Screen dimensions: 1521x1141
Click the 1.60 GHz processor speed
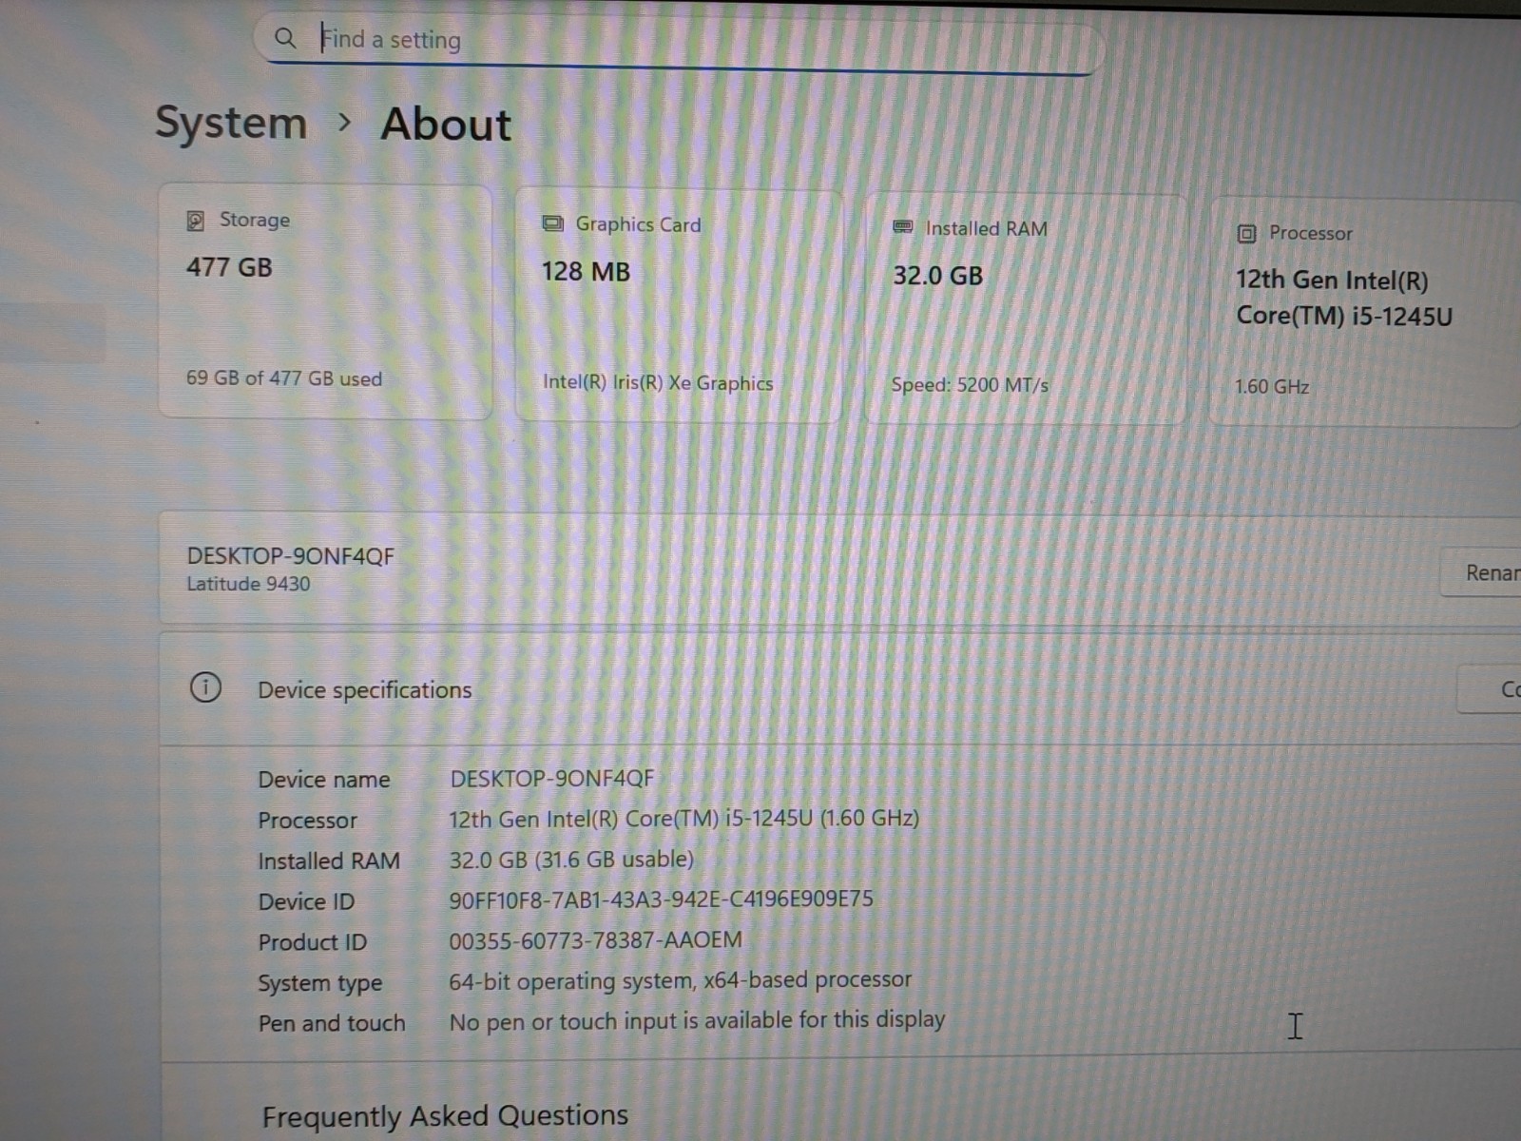click(1272, 387)
